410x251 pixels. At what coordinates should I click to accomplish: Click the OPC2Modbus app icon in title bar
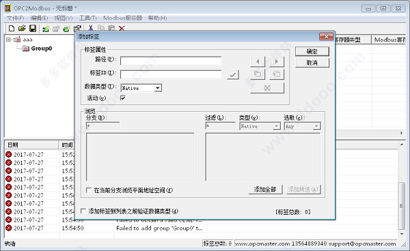[x=8, y=8]
